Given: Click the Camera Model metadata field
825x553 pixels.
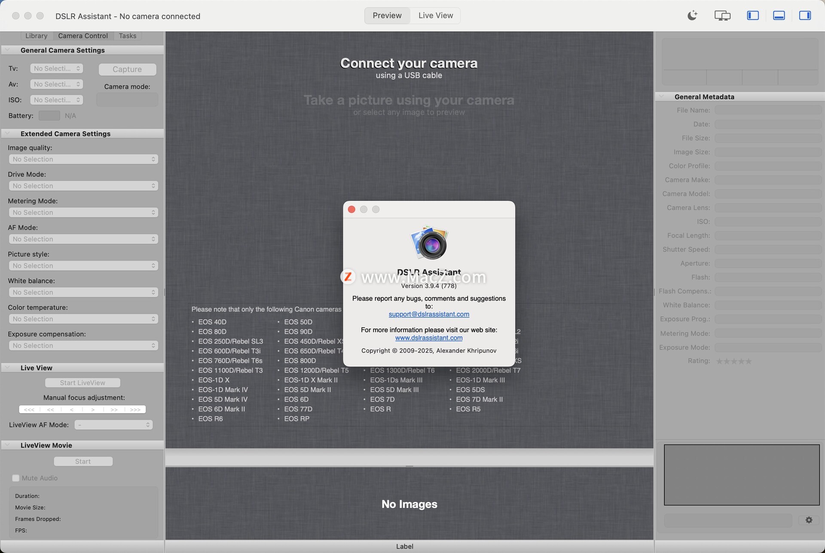Looking at the screenshot, I should coord(768,194).
